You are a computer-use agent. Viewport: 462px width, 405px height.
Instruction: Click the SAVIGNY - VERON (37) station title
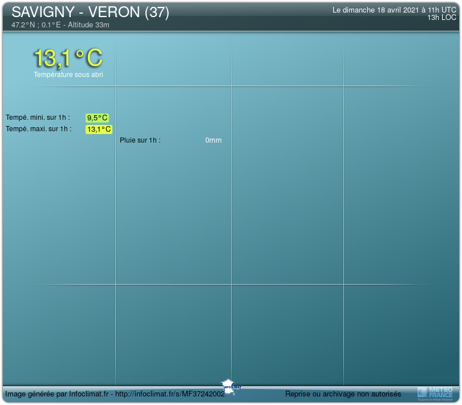coord(90,13)
